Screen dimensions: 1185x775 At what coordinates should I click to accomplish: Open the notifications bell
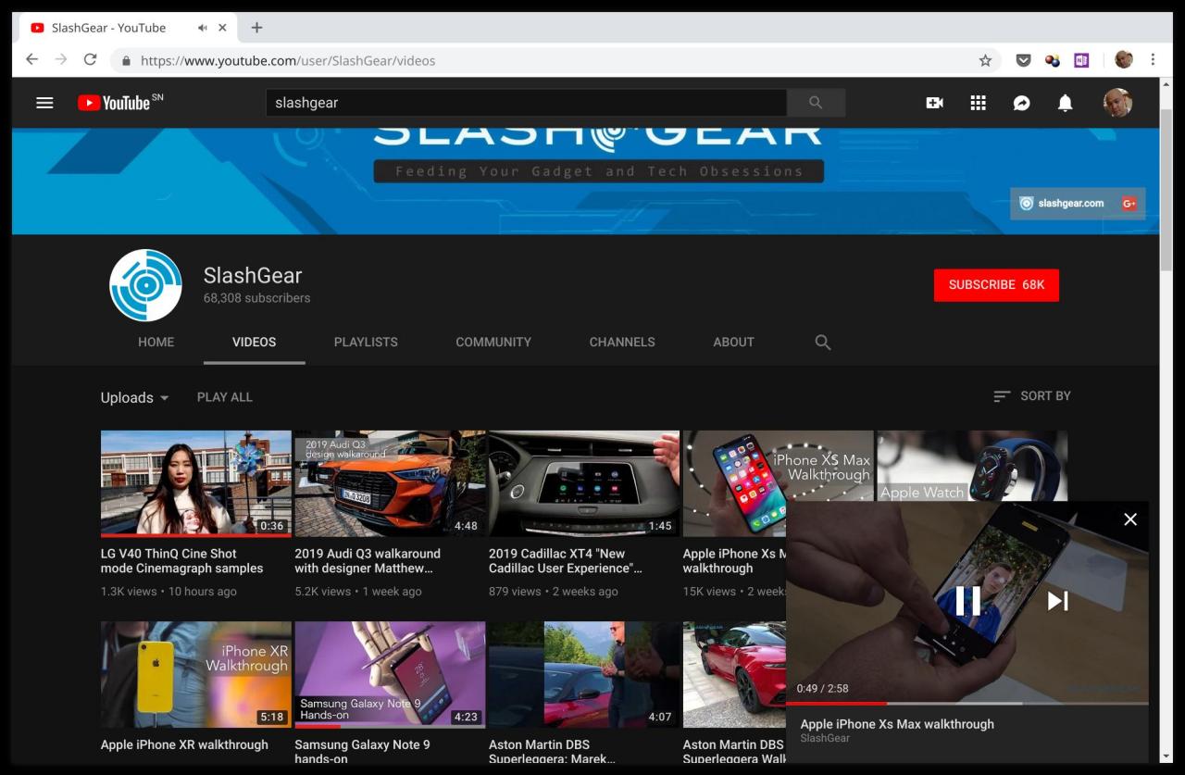1066,103
